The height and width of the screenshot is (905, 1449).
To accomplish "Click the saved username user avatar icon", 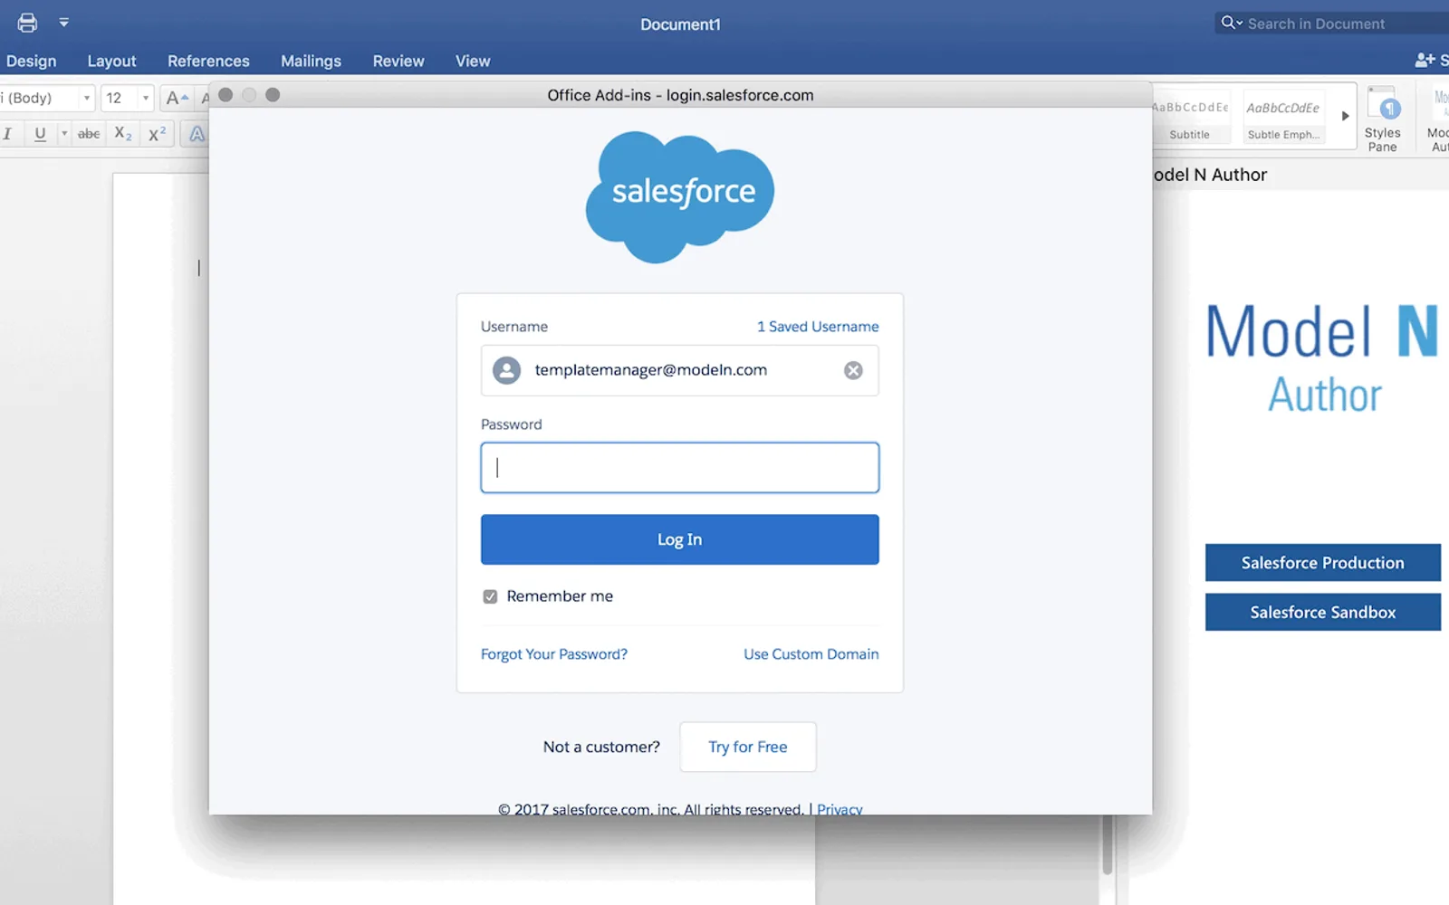I will (507, 370).
